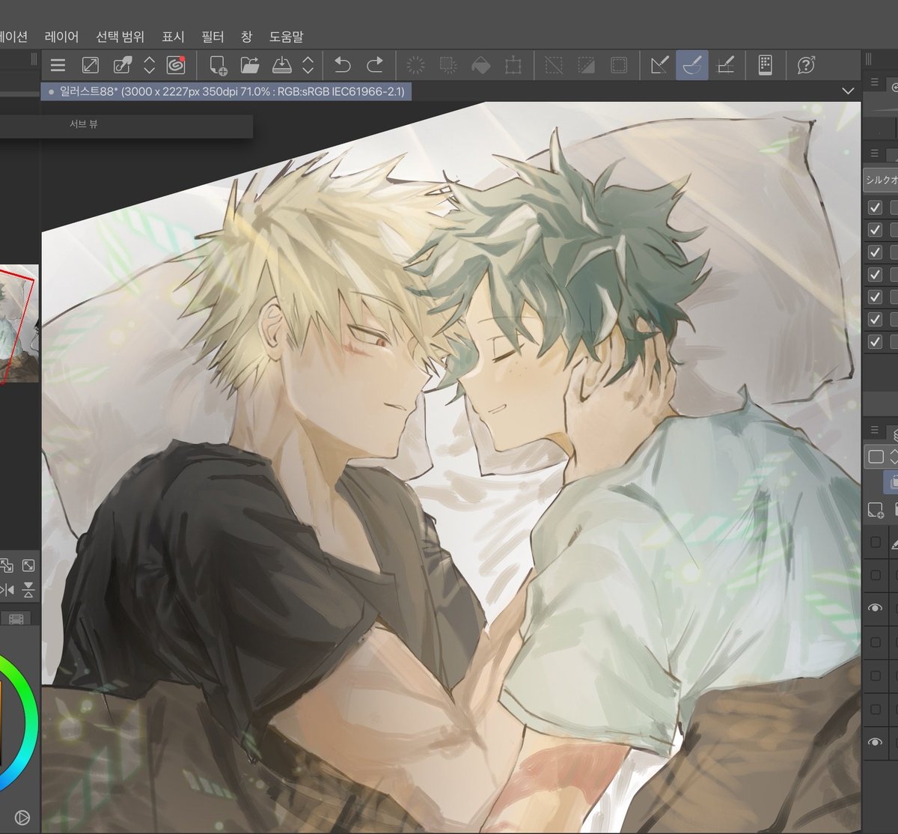Toggle Snap to grid
Screen dimensions: 898x834
point(724,65)
